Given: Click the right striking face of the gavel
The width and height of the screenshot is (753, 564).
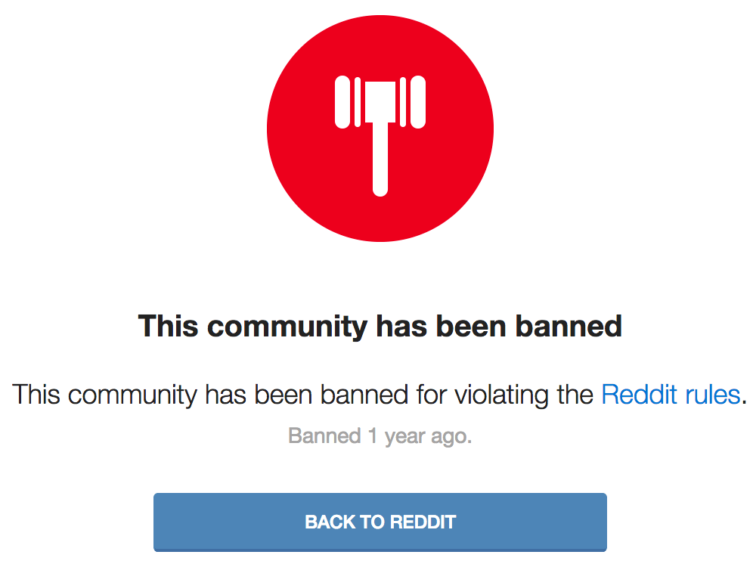Looking at the screenshot, I should (x=418, y=102).
